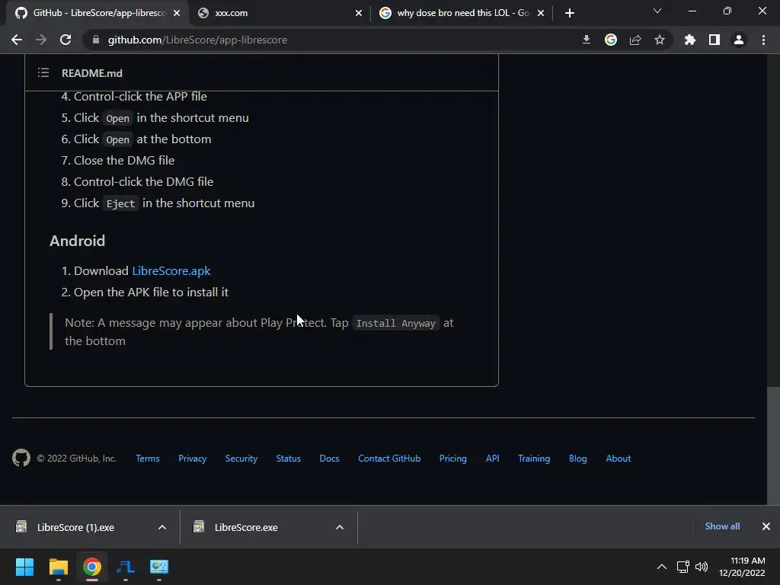Image resolution: width=780 pixels, height=585 pixels.
Task: Open Contact GitHub link
Action: (x=389, y=459)
